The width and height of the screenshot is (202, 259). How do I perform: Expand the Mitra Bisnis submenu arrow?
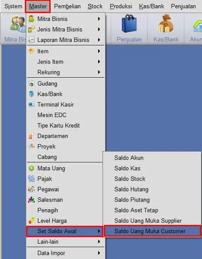99,19
